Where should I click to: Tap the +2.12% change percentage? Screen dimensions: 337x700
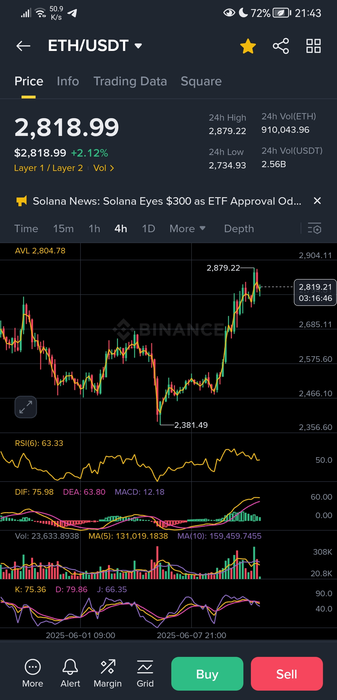[90, 153]
